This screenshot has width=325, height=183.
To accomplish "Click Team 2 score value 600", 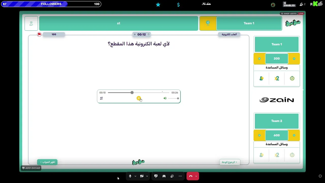I will [277, 135].
